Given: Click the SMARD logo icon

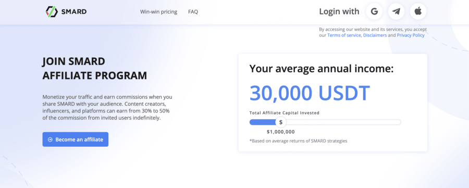Looking at the screenshot, I should coord(52,11).
